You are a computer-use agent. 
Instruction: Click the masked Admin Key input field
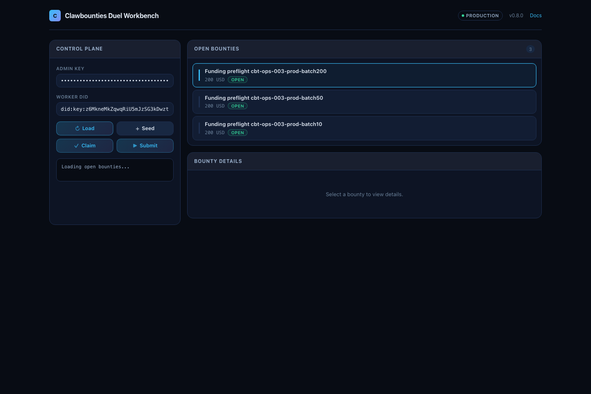tap(115, 81)
